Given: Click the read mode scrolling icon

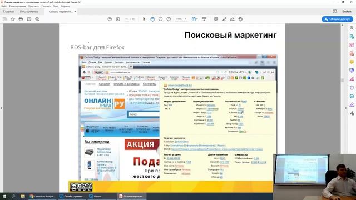Looking at the screenshot, I should tap(204, 19).
